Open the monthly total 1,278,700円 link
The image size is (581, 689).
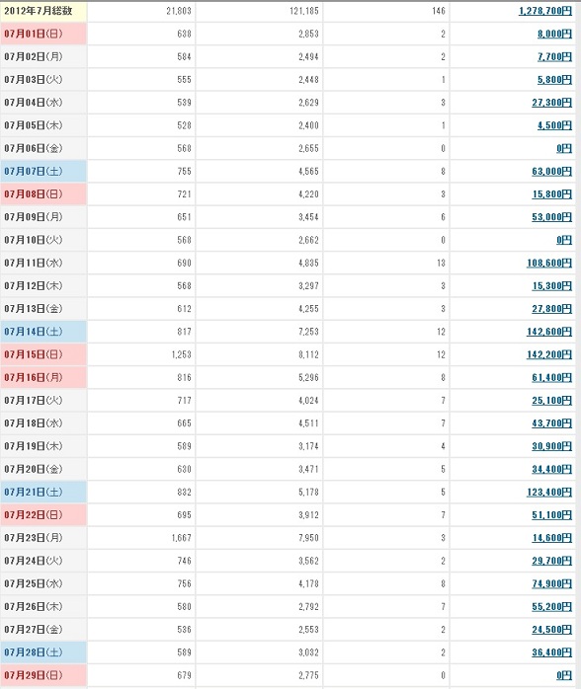coord(545,11)
